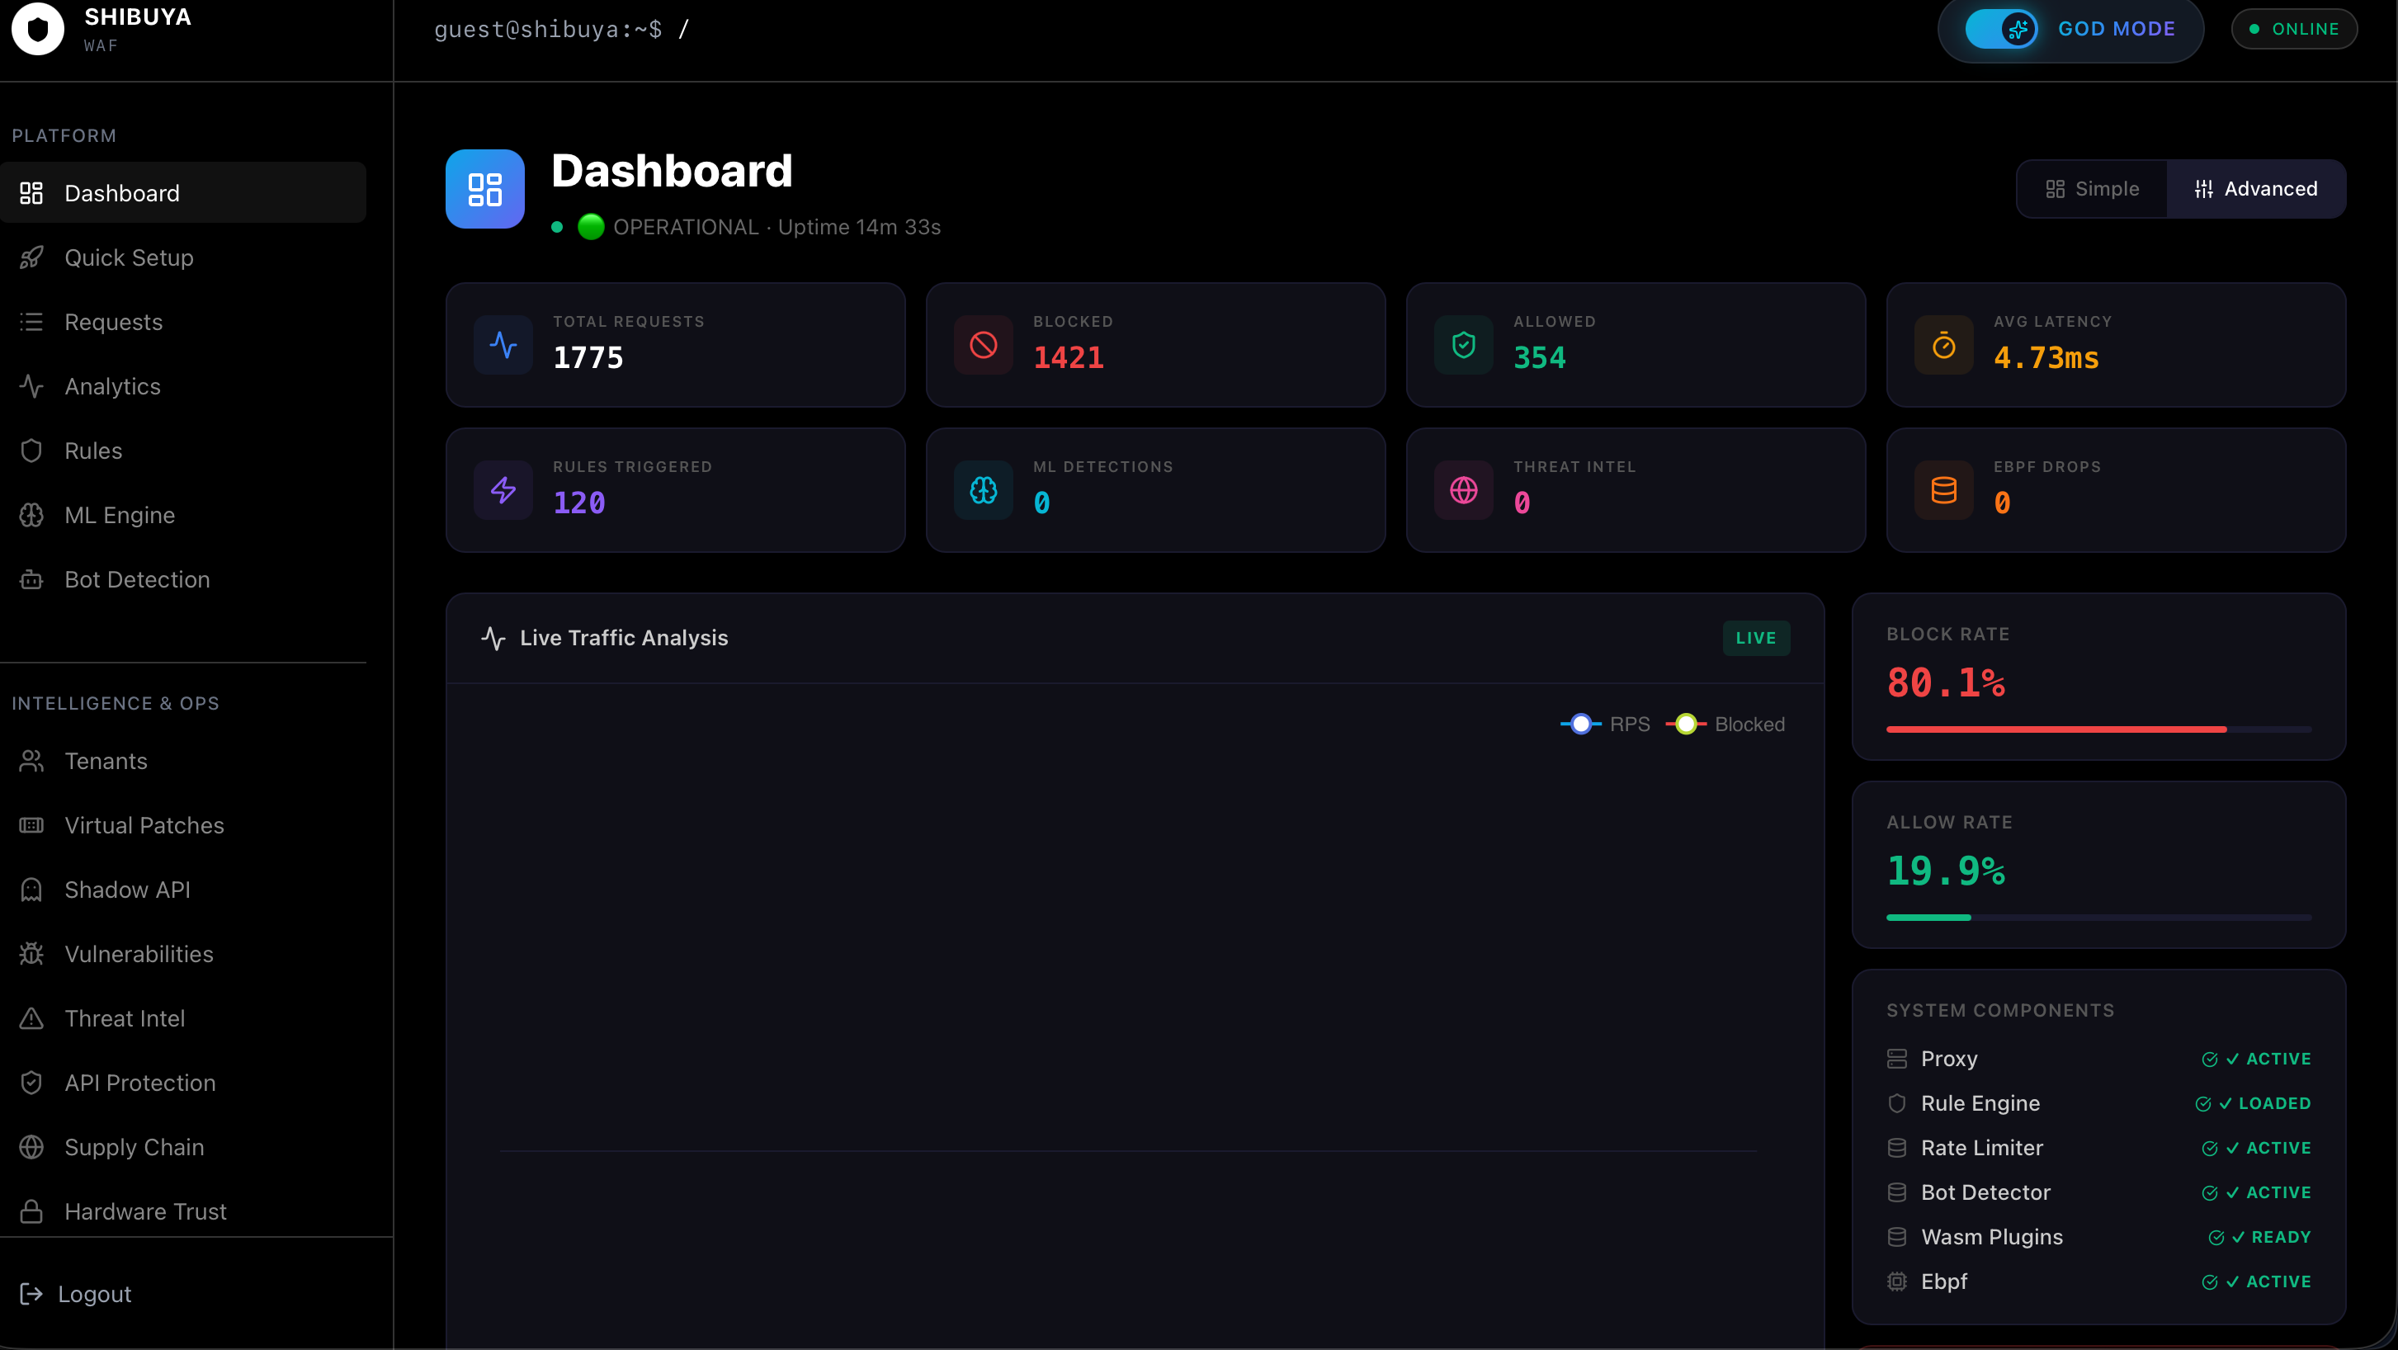Click the blue Dashboard header icon
Screen dimensions: 2398x1350
[485, 189]
